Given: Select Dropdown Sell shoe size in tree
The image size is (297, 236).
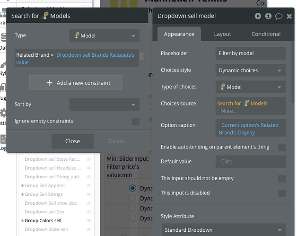Looking at the screenshot, I should (51, 203).
